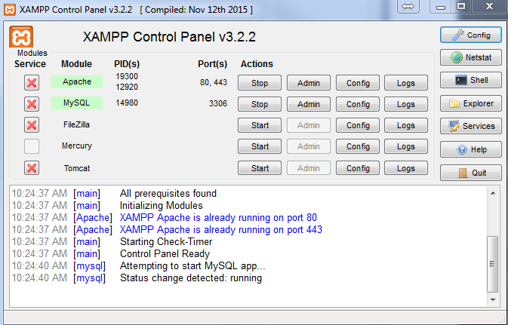
Task: Quit XAMPP with the door icon button
Action: point(471,173)
